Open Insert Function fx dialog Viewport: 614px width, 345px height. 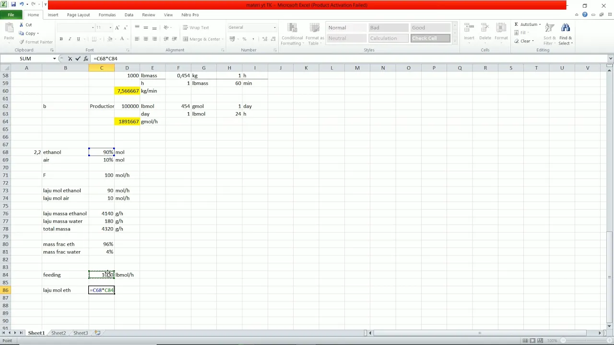[86, 58]
